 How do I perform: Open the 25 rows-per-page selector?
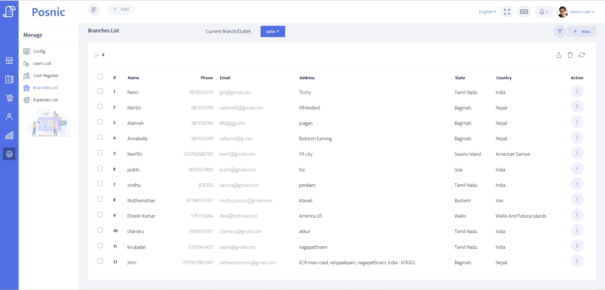point(100,55)
